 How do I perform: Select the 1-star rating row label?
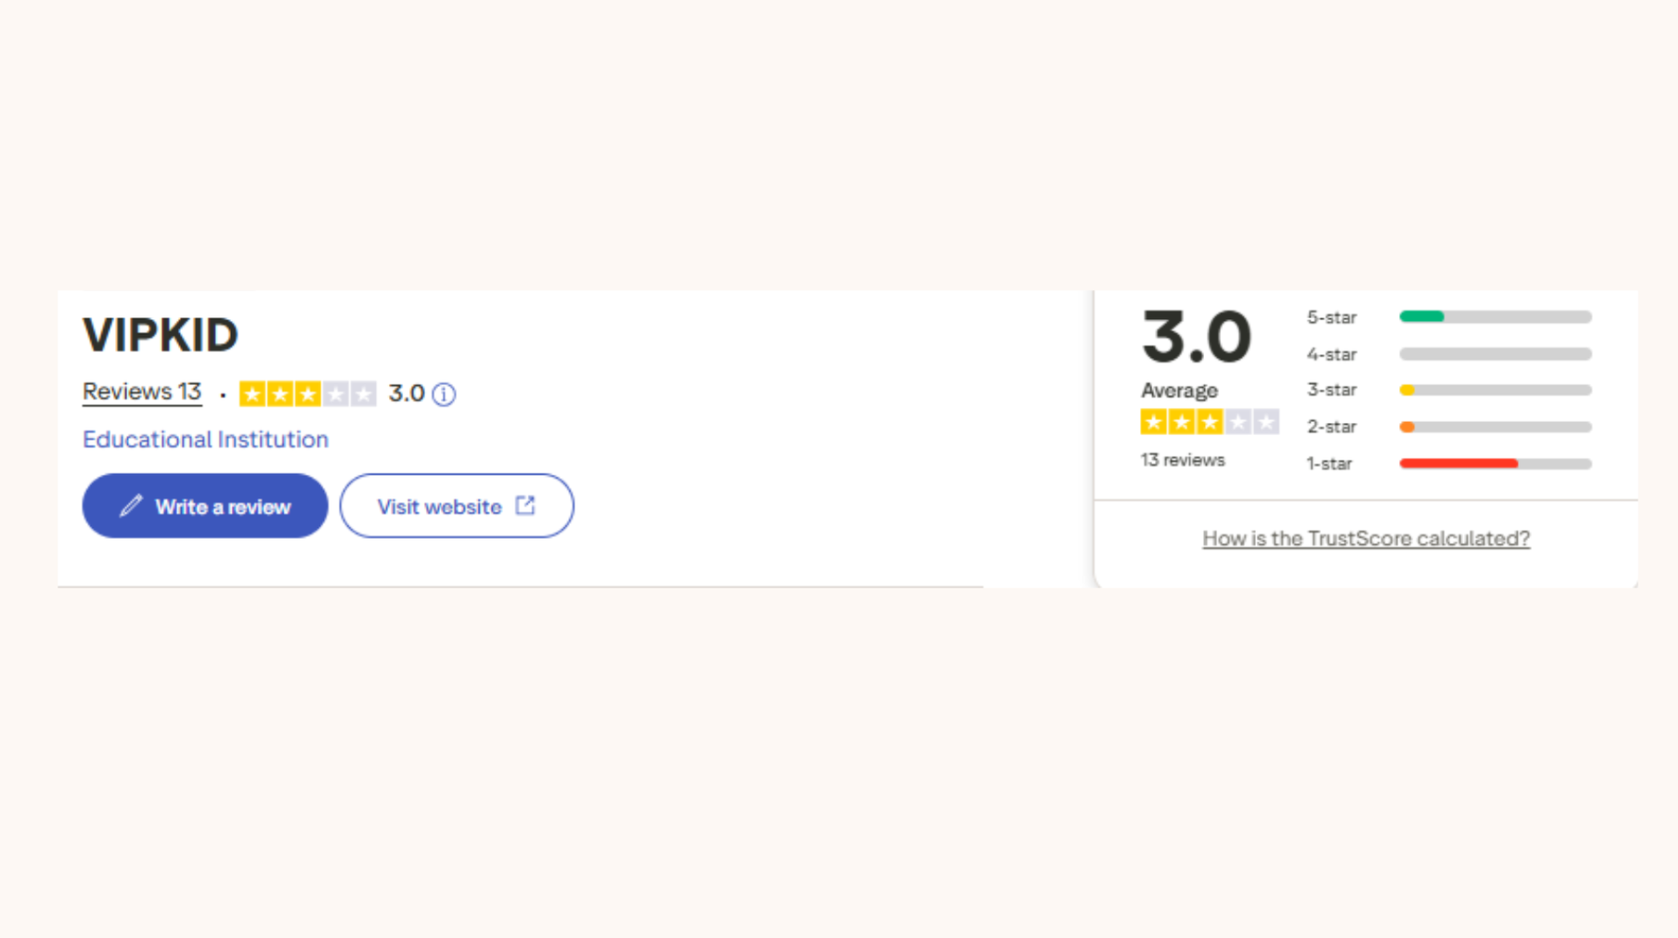(x=1329, y=463)
